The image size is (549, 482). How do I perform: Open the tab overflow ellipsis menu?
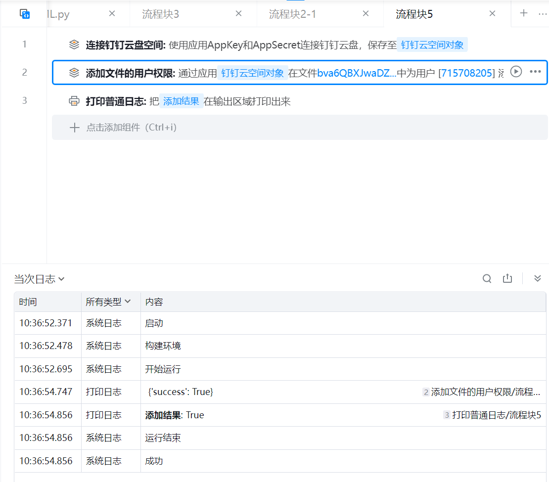coord(543,14)
